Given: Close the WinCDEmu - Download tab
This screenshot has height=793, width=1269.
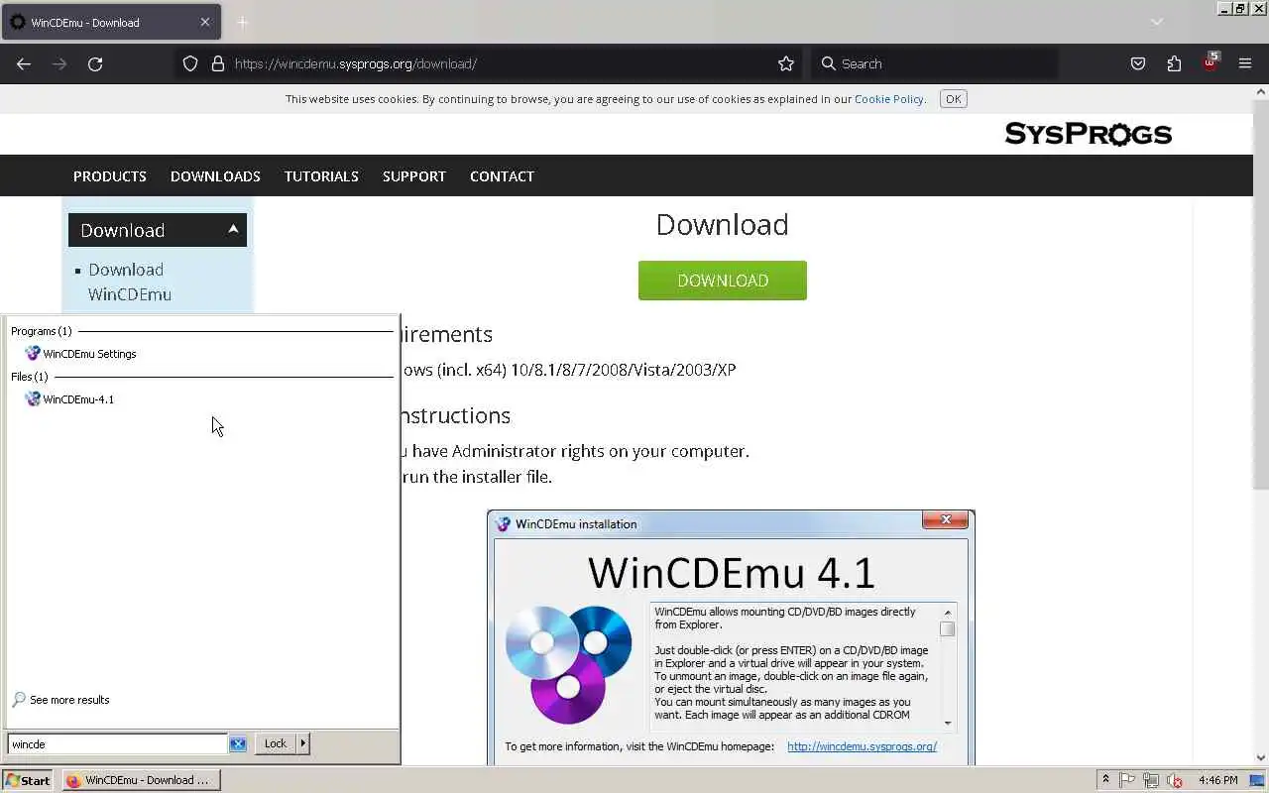Looking at the screenshot, I should click(x=205, y=22).
